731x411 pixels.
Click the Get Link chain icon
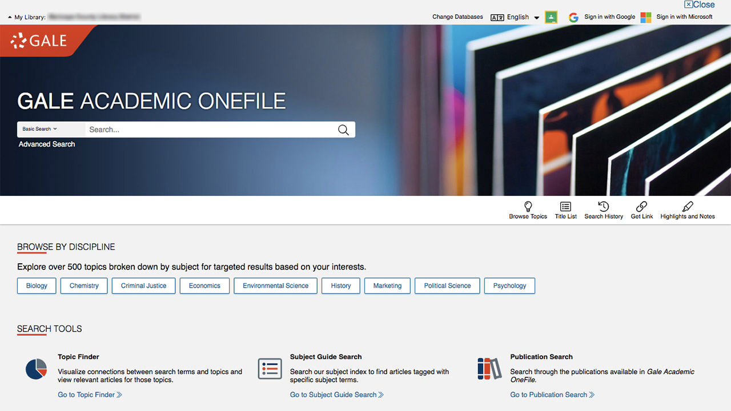642,207
